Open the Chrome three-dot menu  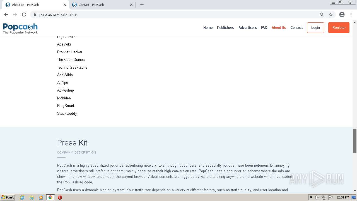[x=351, y=15]
